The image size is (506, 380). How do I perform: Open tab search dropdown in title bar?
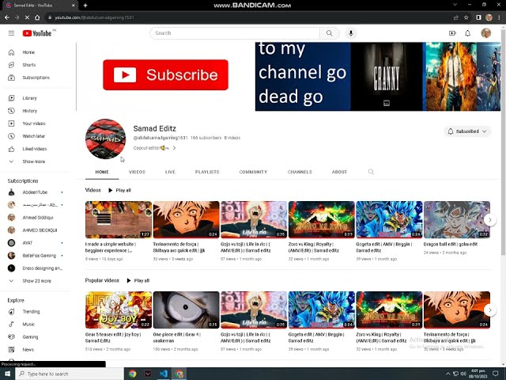455,5
